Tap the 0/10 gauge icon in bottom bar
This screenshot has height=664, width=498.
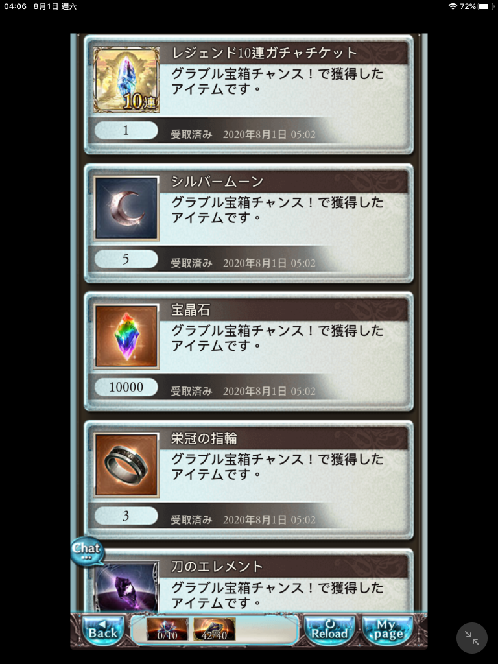tap(167, 629)
